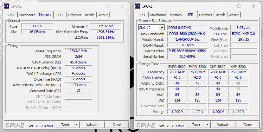Switch to CPU tab in left window
This screenshot has height=132, width=263.
(x=11, y=15)
